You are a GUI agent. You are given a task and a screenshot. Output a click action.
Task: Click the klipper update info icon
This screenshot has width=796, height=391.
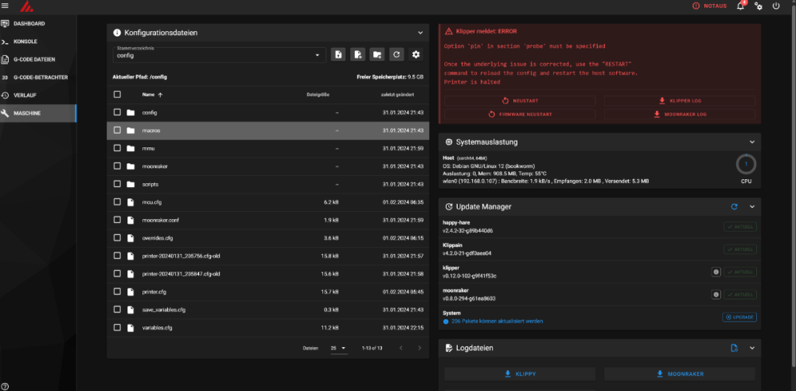tap(716, 272)
